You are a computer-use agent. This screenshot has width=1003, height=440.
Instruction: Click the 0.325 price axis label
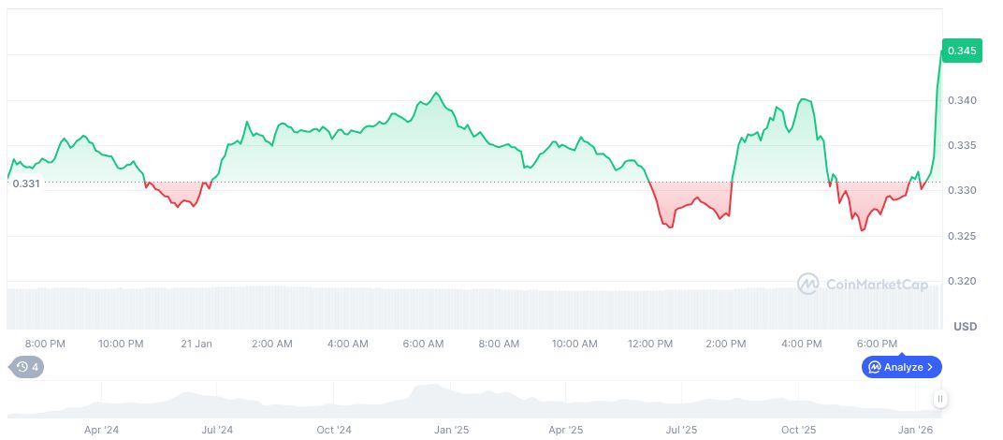coord(961,236)
